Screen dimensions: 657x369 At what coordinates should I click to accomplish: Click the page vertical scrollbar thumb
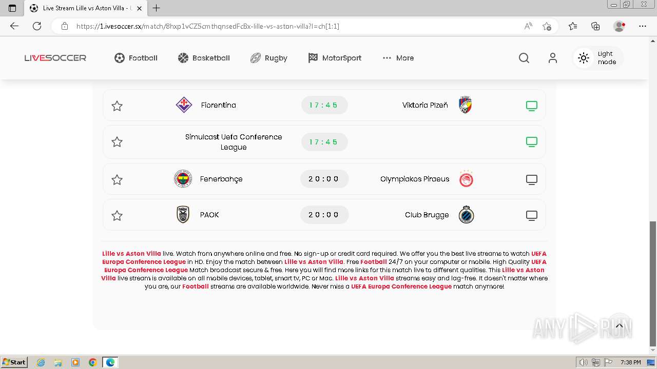[653, 283]
